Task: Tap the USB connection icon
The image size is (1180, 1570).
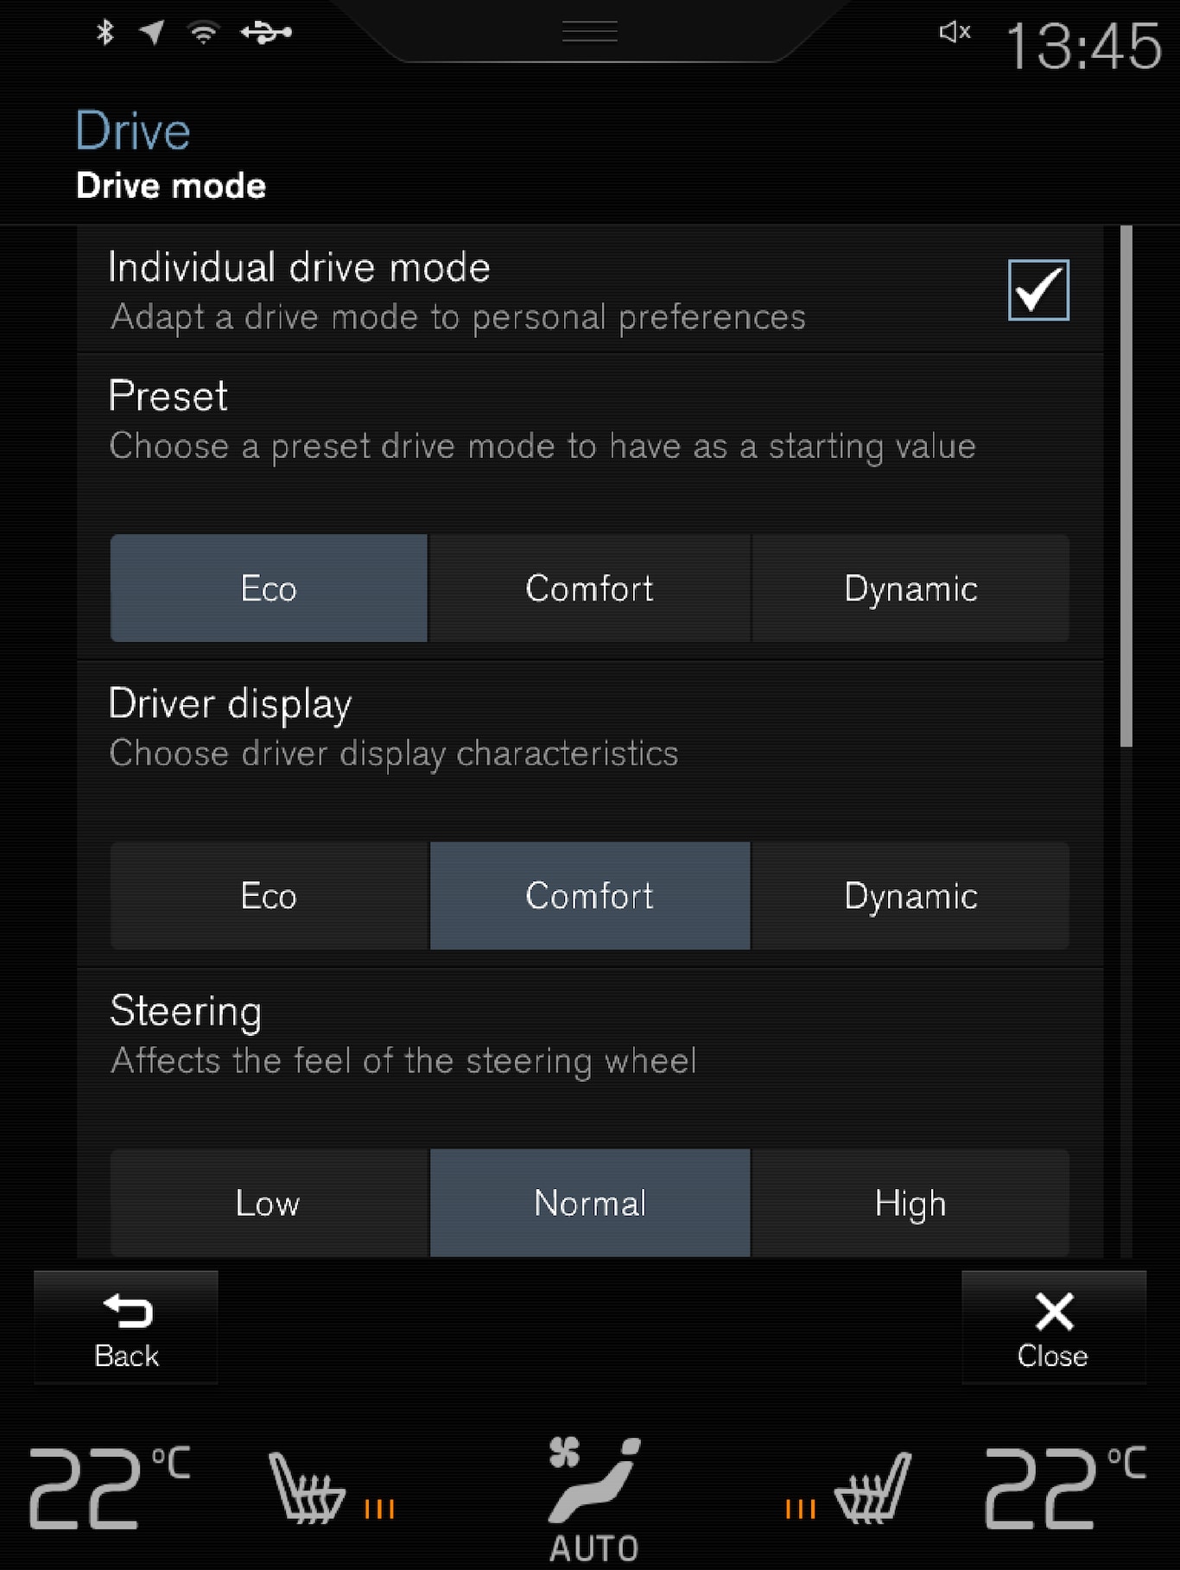Action: [266, 33]
